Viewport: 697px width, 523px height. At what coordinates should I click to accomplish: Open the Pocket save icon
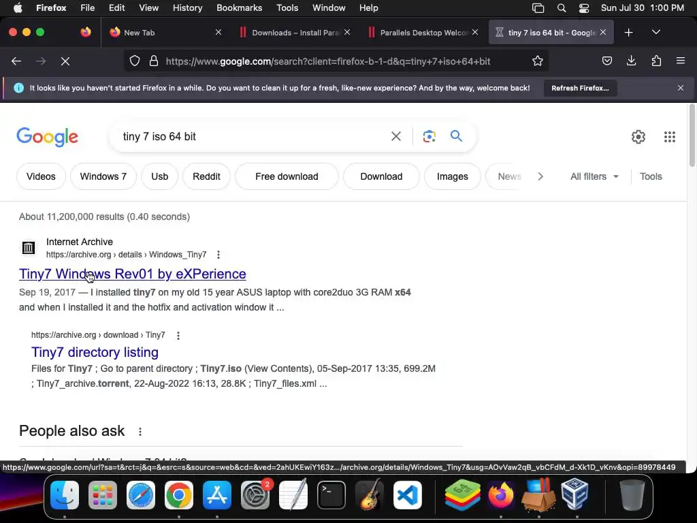point(606,61)
